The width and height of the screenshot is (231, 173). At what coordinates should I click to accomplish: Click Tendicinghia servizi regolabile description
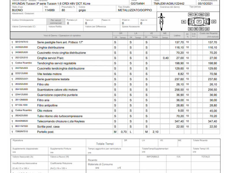pos(57,63)
